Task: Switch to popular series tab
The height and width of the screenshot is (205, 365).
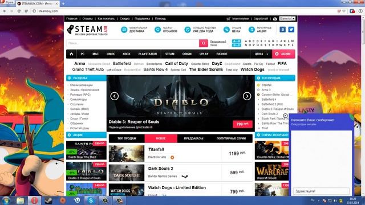Action: pyautogui.click(x=231, y=138)
